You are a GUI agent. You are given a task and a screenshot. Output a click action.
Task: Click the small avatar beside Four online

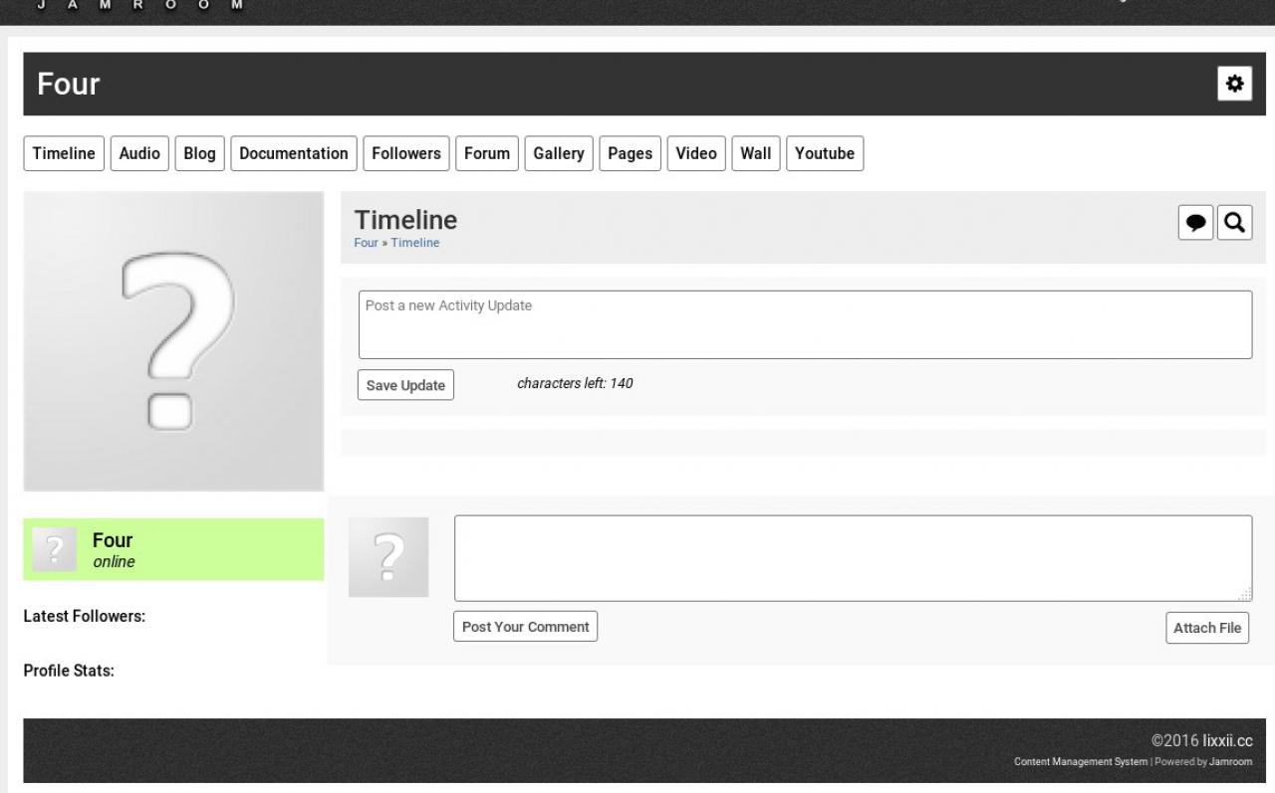click(x=54, y=549)
